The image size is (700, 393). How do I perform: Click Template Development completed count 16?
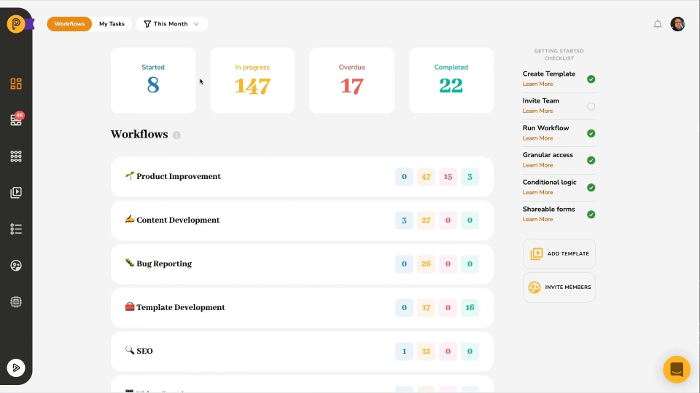(x=470, y=307)
